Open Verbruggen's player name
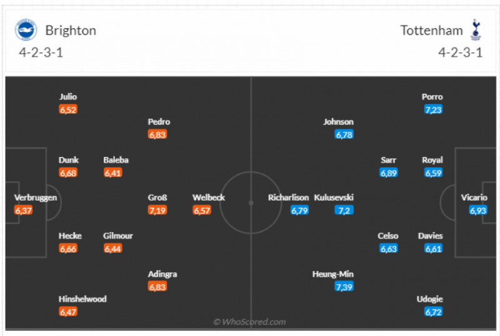Viewport: 500px width, 336px height. coord(36,198)
